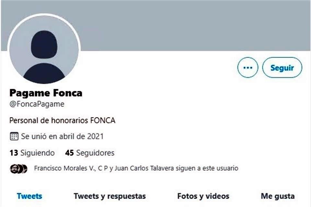Screen dimensions: 311x207
Task: Switch to the Tweets tab
Action: (29, 196)
